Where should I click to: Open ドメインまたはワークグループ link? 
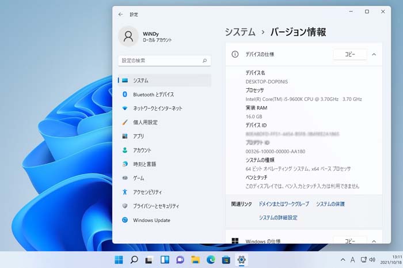pyautogui.click(x=284, y=204)
